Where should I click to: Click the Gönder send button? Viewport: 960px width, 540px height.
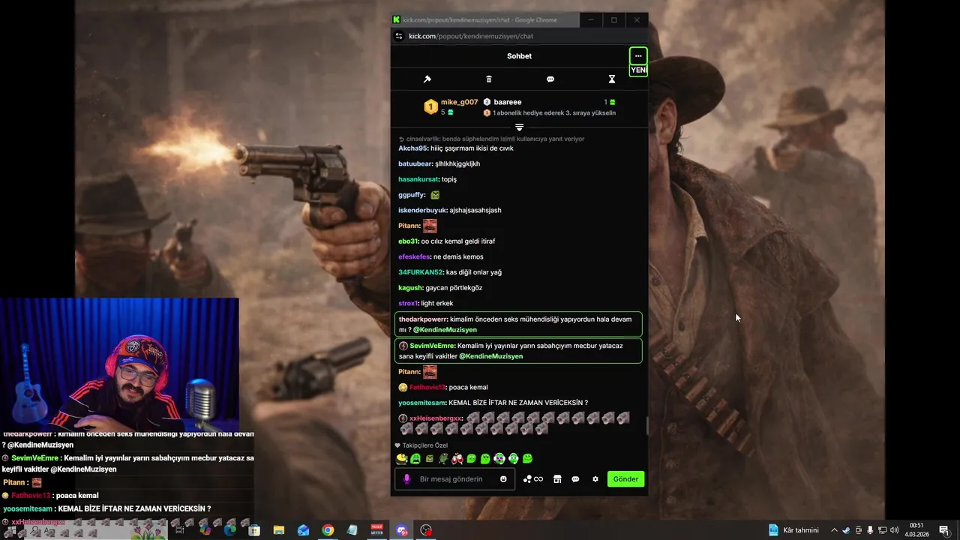click(626, 479)
